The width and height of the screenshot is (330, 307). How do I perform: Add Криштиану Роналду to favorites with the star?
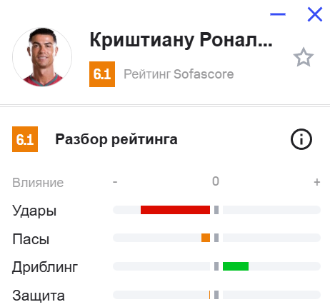pyautogui.click(x=304, y=57)
